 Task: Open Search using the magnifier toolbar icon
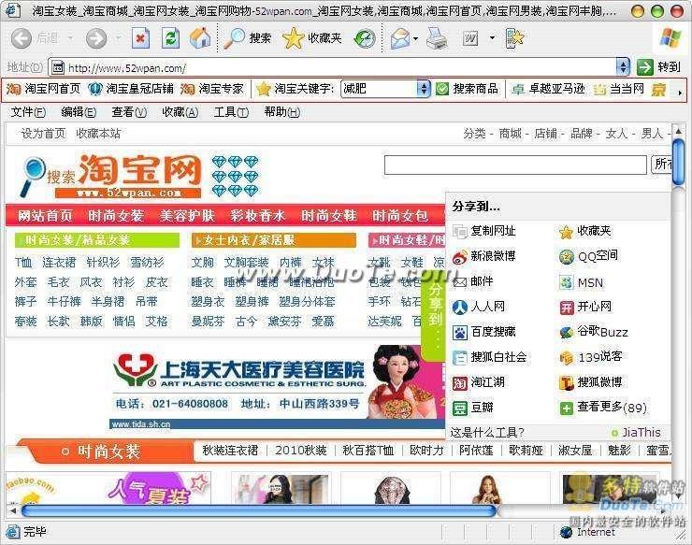pos(247,38)
